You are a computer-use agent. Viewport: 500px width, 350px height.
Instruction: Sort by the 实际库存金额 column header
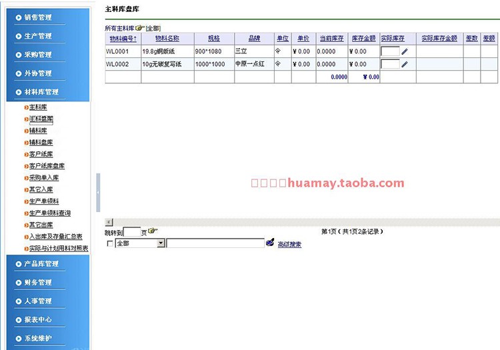click(439, 39)
